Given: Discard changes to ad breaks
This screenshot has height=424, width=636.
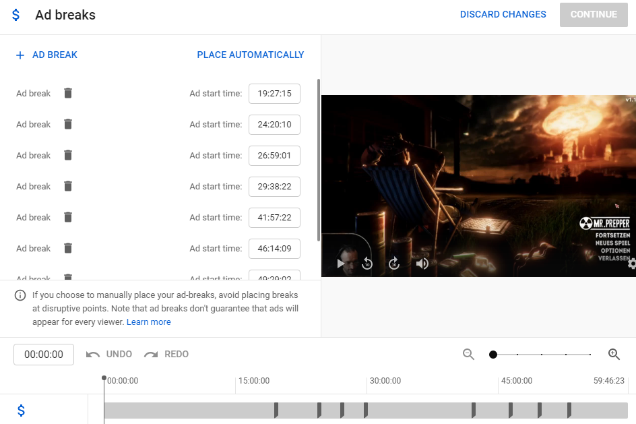Looking at the screenshot, I should pyautogui.click(x=503, y=14).
